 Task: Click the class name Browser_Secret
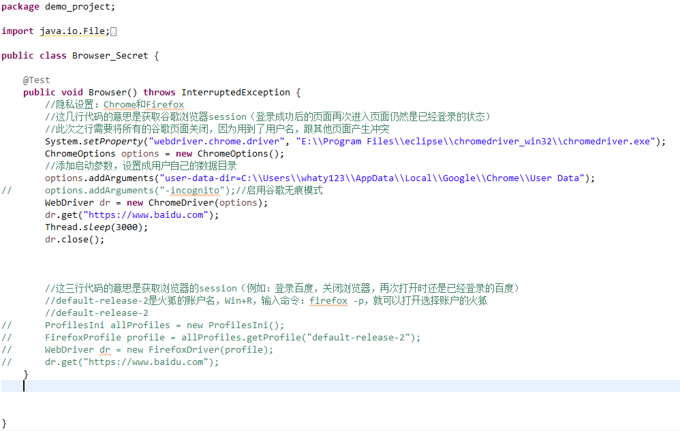tap(110, 56)
